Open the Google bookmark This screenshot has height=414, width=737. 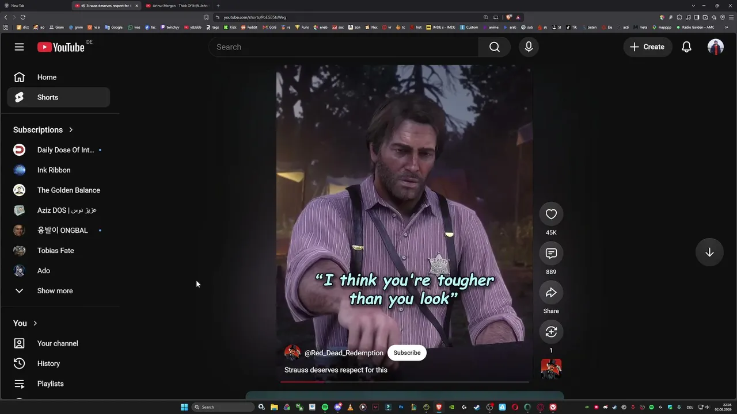pos(114,27)
